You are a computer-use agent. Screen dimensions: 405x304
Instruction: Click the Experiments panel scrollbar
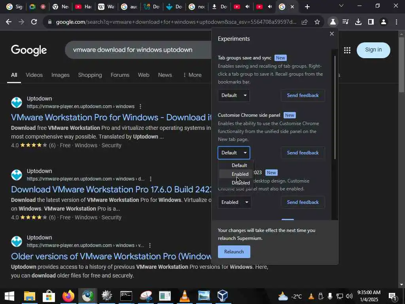(x=335, y=107)
